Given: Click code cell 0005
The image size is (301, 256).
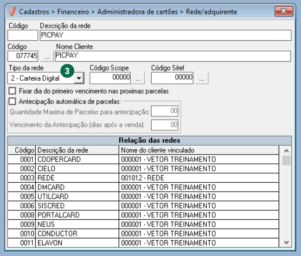Looking at the screenshot, I should point(22,196).
